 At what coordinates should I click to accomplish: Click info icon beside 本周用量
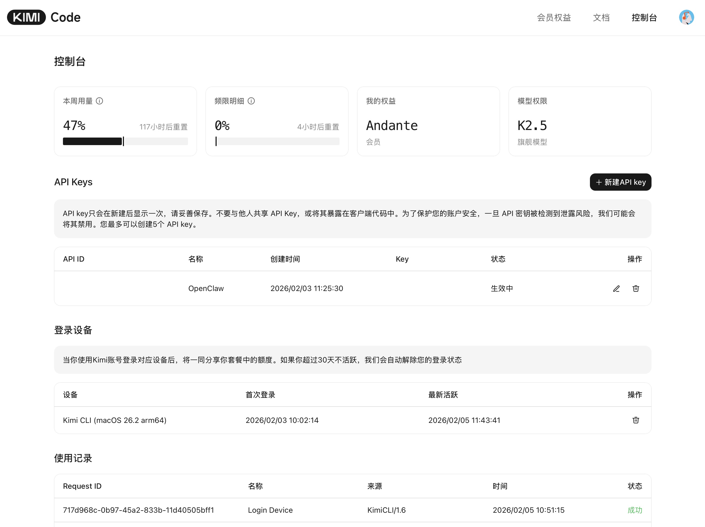pyautogui.click(x=99, y=101)
